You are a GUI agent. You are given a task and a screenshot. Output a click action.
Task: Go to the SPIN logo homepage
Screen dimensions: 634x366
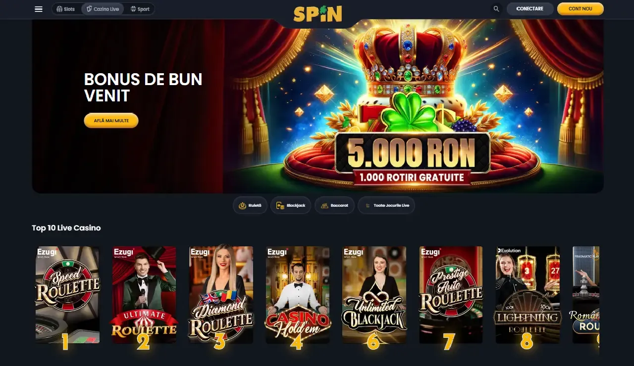point(317,13)
